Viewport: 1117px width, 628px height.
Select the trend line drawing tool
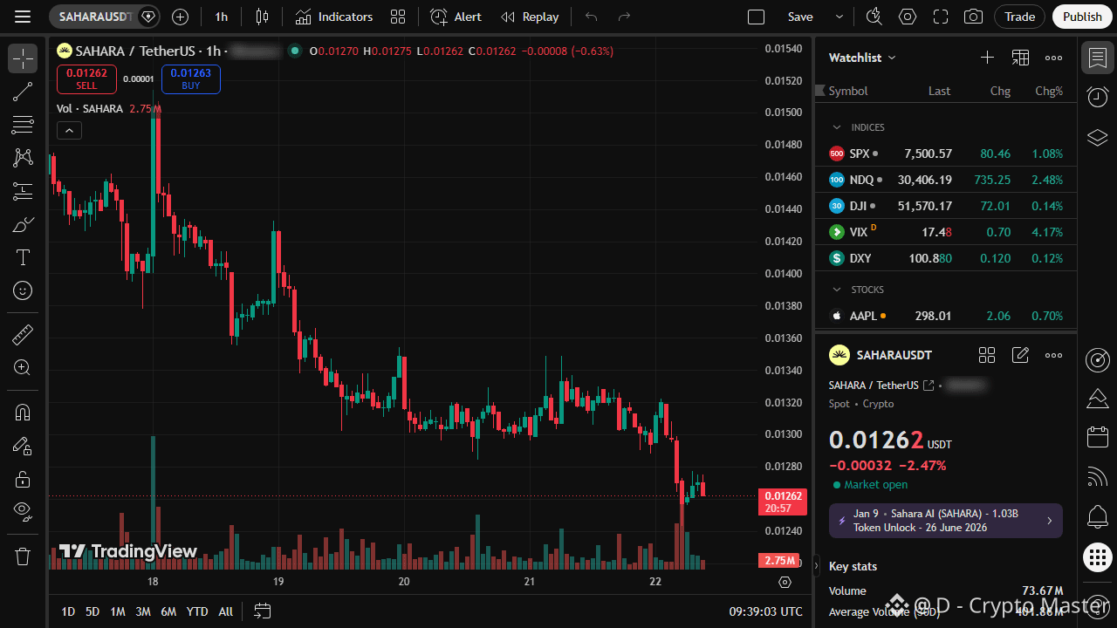pos(23,92)
